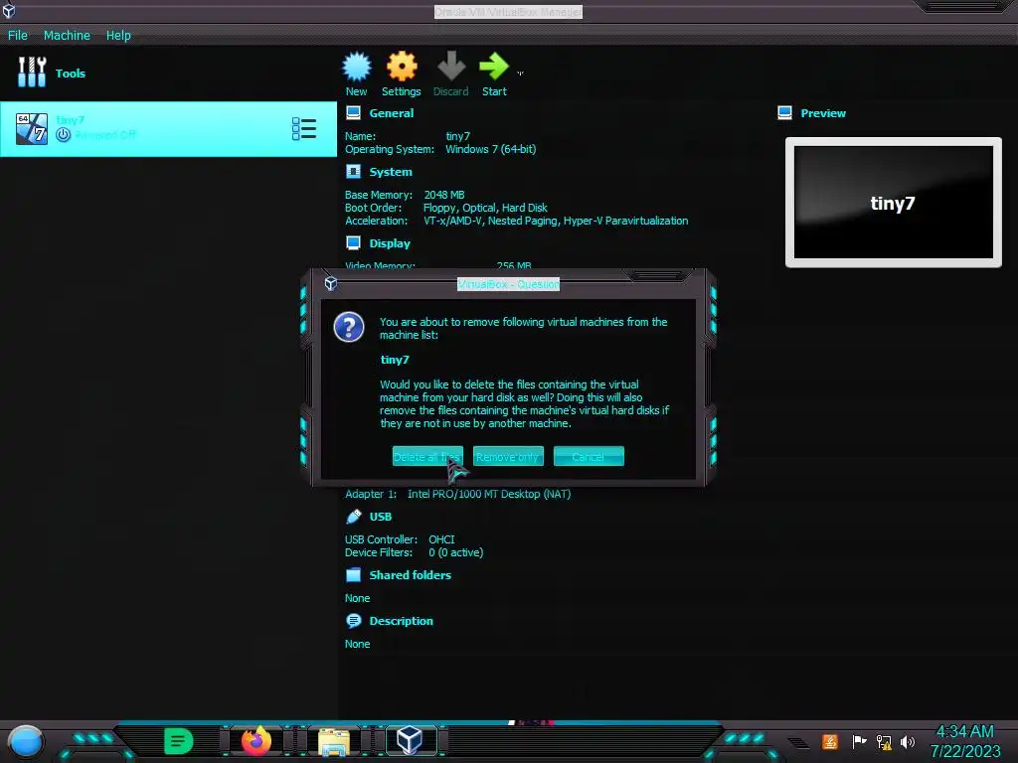Click the VirtualBox cube icon in dialog title

click(x=330, y=283)
